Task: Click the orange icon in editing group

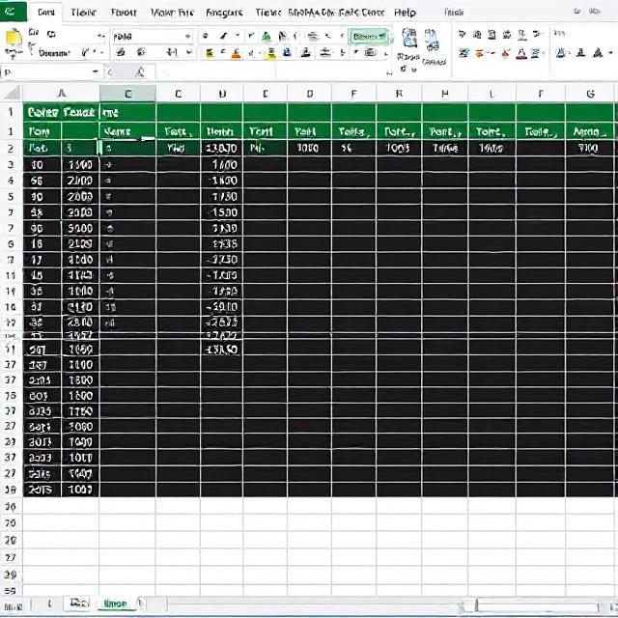Action: [479, 53]
